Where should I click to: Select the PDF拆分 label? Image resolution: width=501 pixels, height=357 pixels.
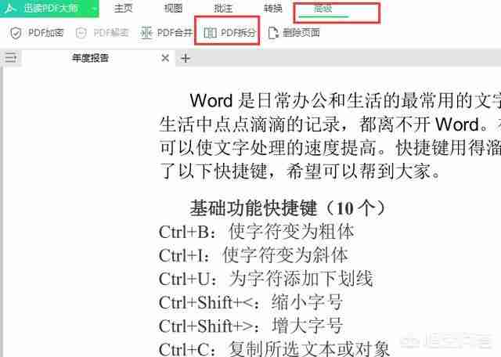coord(238,32)
